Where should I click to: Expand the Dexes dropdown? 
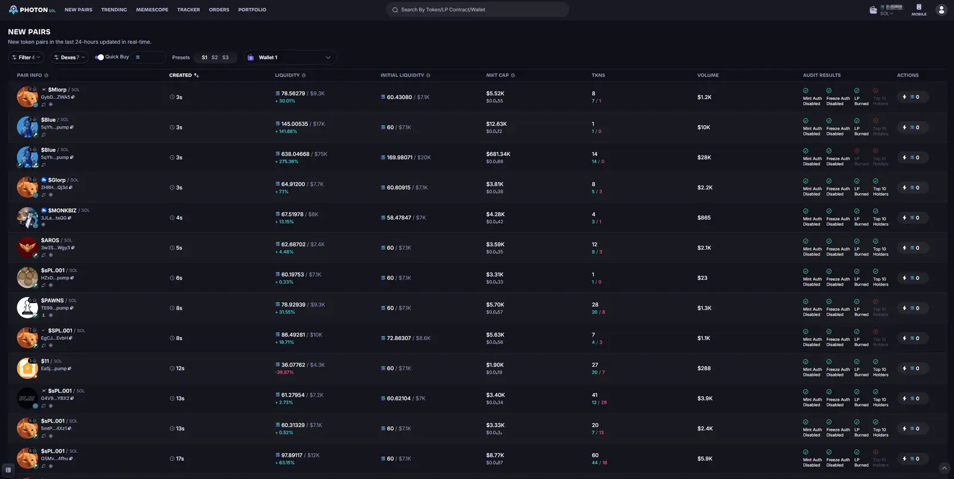[x=69, y=57]
